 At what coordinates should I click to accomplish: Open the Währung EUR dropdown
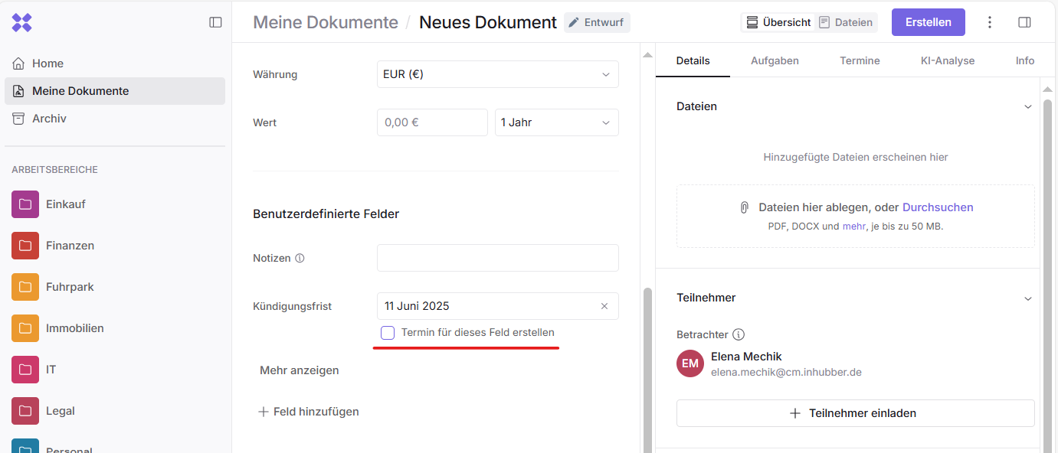click(497, 74)
